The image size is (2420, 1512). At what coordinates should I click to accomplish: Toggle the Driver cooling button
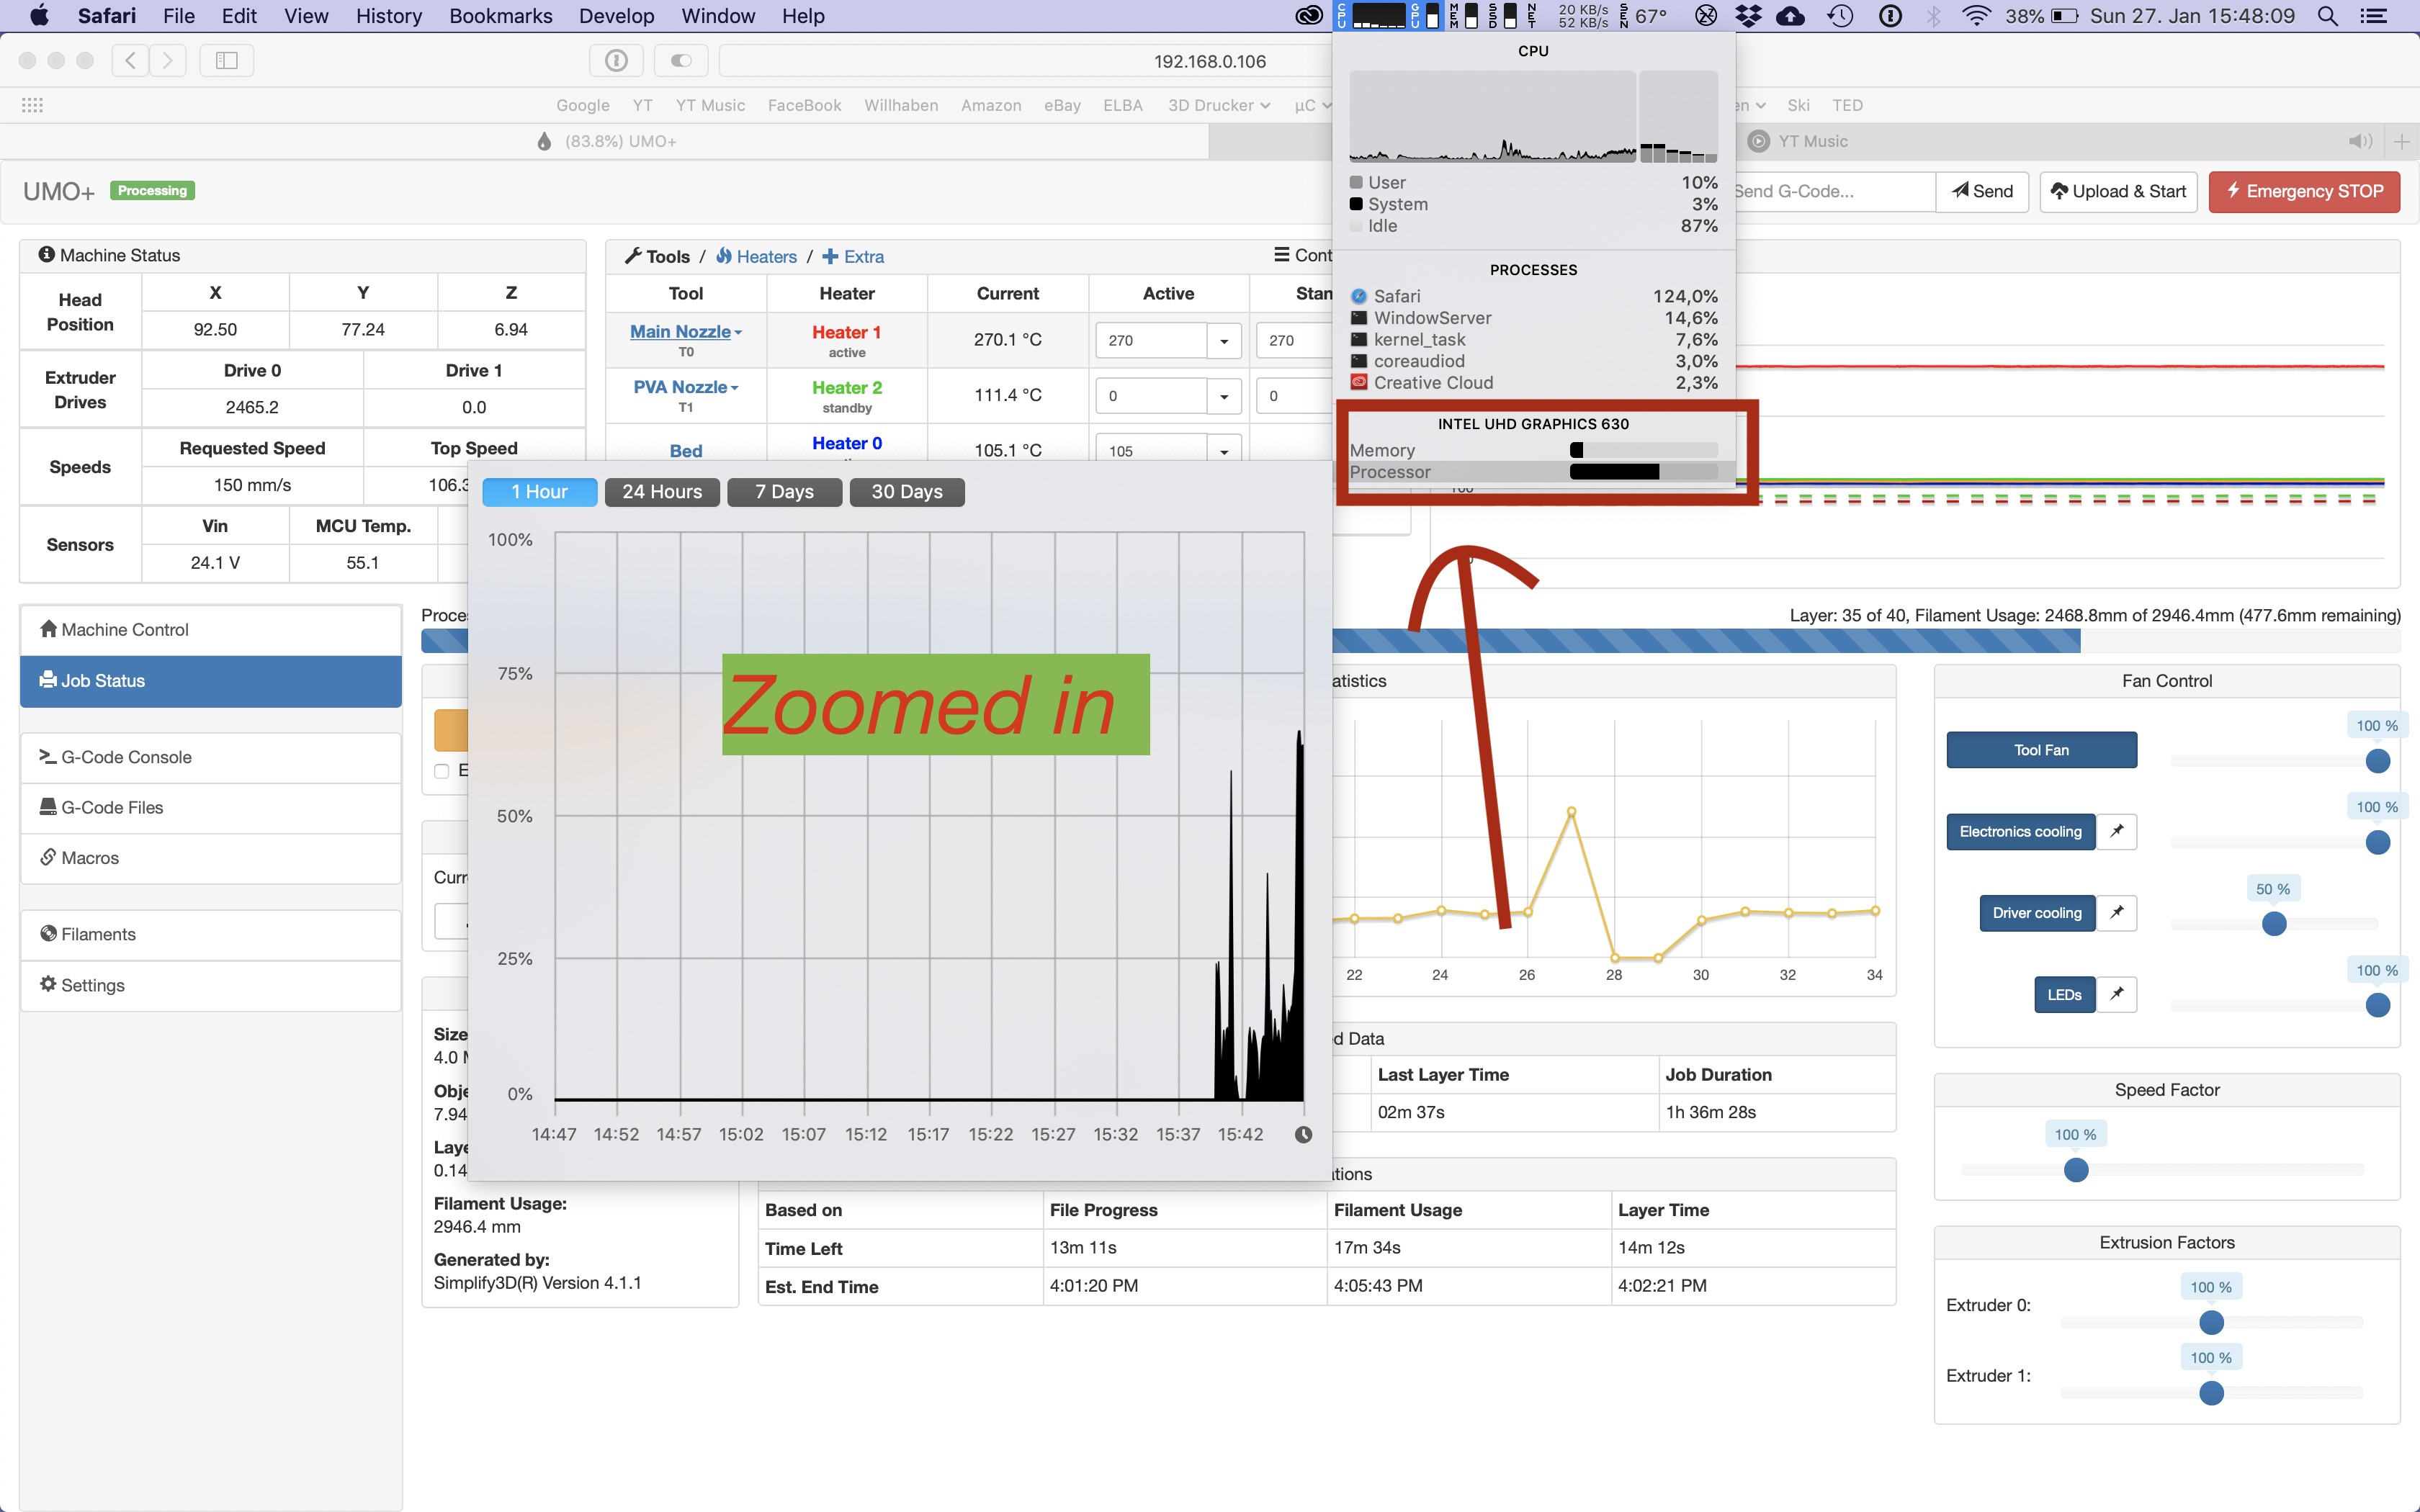click(x=2037, y=912)
